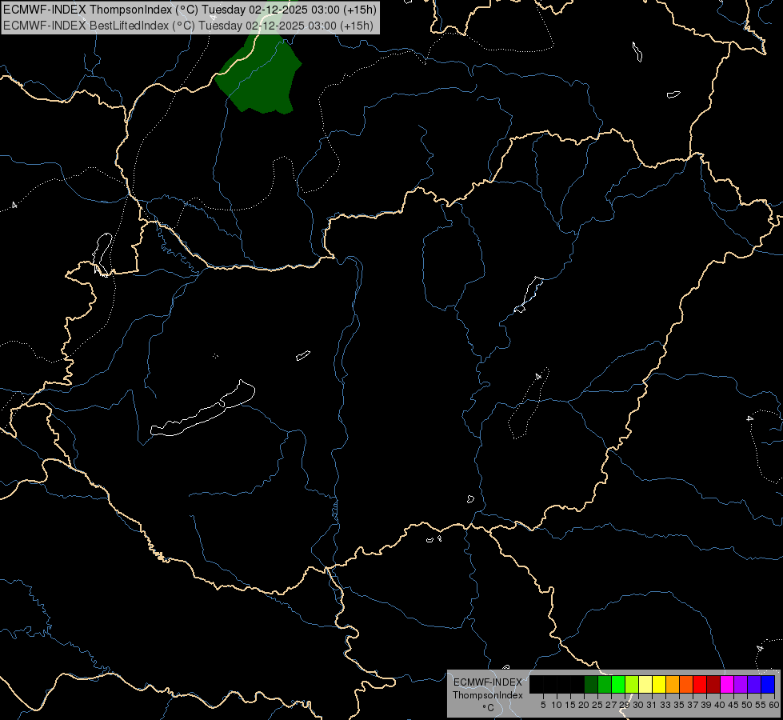Click the legend scale value 35
This screenshot has height=720, width=783.
click(679, 705)
